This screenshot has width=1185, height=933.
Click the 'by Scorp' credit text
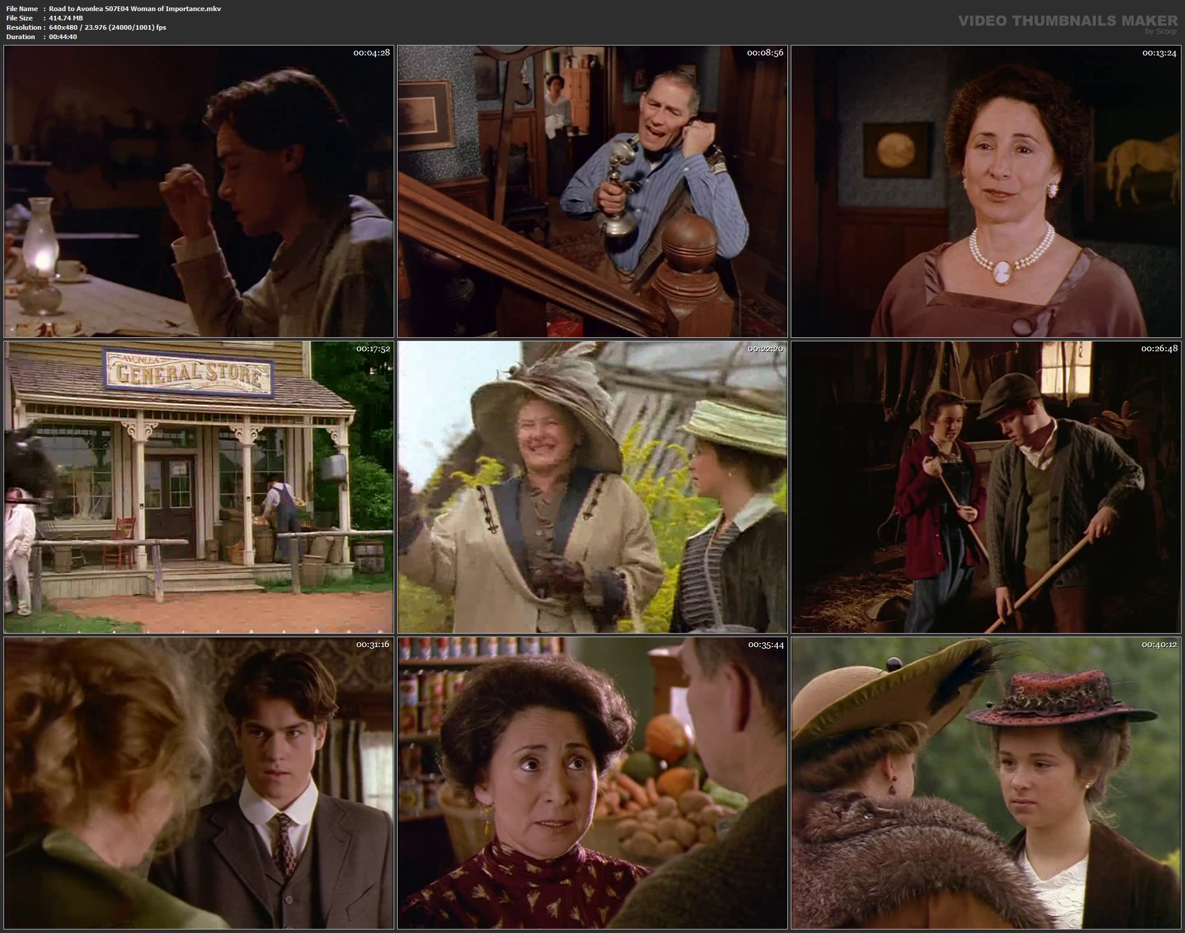pos(1161,32)
